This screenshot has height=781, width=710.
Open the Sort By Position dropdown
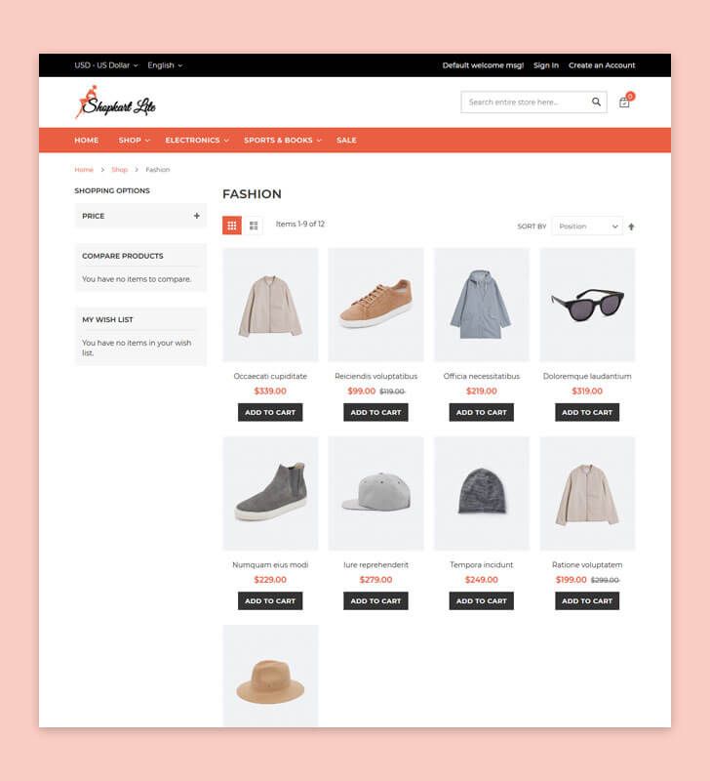587,226
